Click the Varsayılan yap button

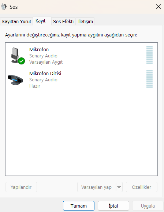coord(97,187)
